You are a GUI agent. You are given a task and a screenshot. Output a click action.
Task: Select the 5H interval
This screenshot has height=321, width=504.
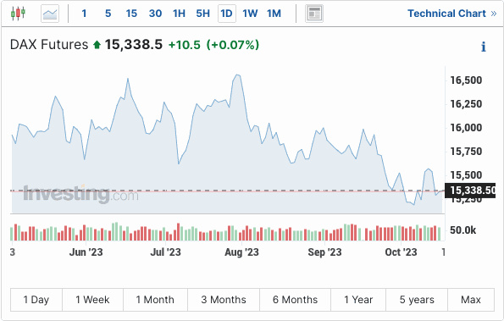click(x=202, y=14)
